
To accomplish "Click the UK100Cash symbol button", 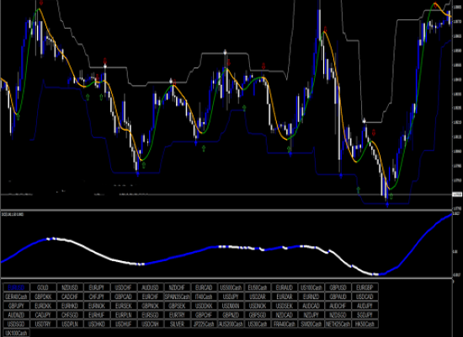I will (16, 333).
